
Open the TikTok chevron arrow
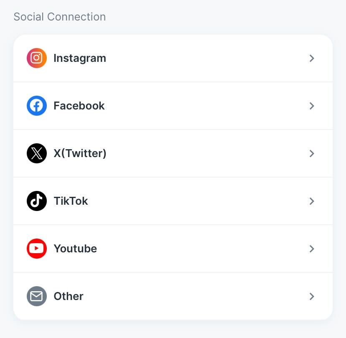click(x=312, y=201)
